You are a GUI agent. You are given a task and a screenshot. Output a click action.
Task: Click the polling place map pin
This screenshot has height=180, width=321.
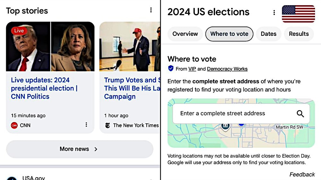pyautogui.click(x=225, y=126)
